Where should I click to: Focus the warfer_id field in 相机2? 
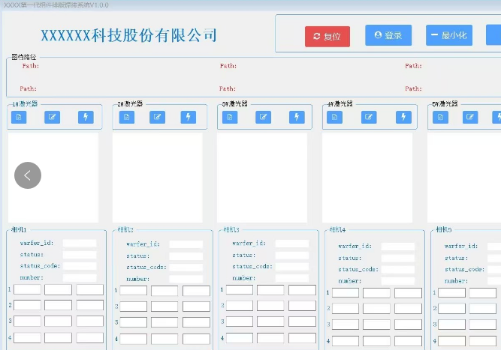186,244
